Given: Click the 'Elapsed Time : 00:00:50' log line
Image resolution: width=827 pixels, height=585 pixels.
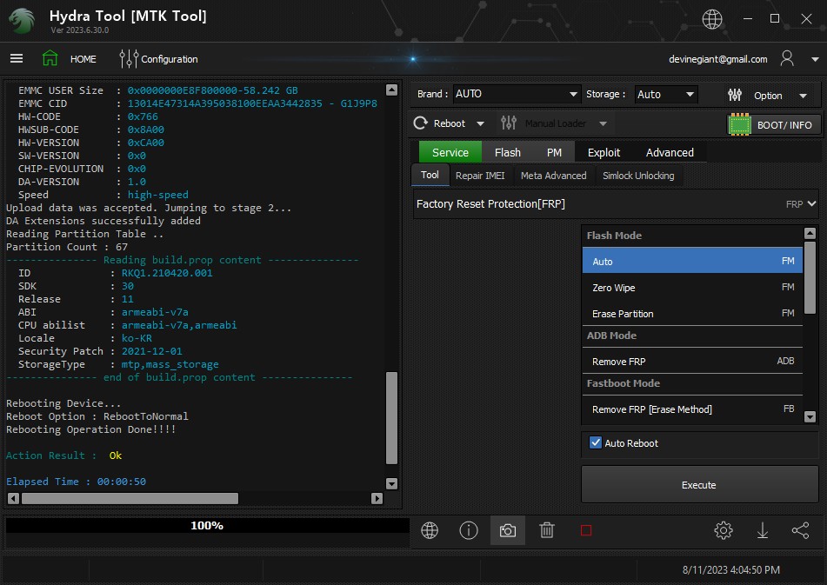Looking at the screenshot, I should point(76,482).
